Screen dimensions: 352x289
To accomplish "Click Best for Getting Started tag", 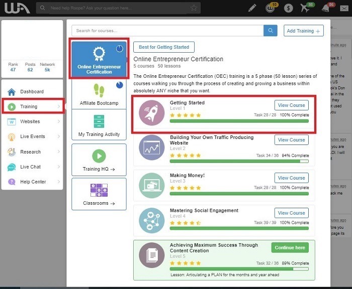I will (x=164, y=47).
